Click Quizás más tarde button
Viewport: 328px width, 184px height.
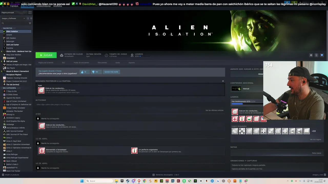111,72
